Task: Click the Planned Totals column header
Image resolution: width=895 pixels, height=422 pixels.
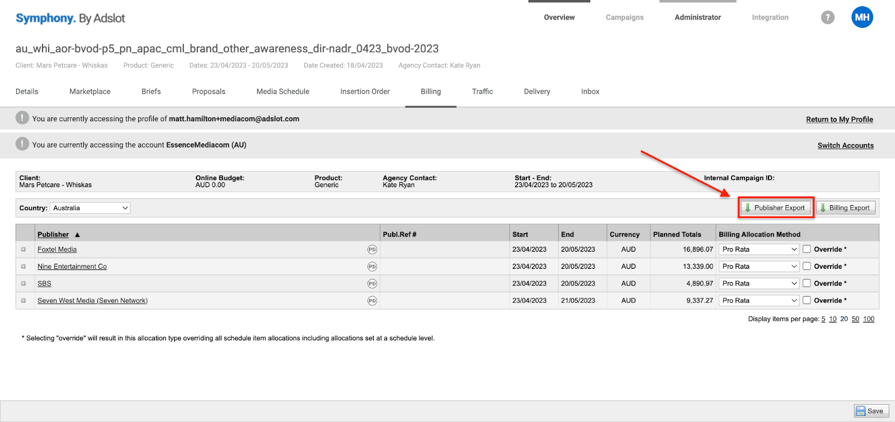Action: point(677,235)
